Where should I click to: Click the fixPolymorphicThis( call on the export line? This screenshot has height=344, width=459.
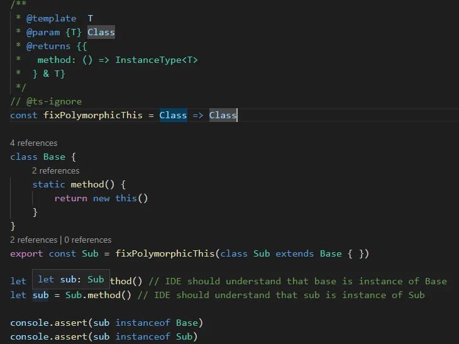(167, 253)
